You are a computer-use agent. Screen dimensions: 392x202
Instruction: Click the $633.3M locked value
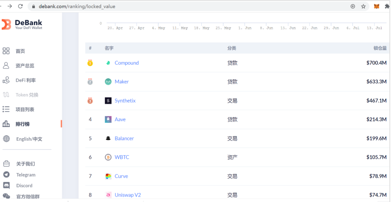pos(377,82)
